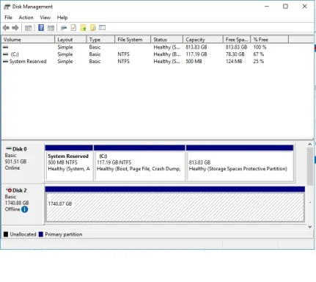
Task: Click the Back arrow toolbar icon
Action: pos(6,28)
